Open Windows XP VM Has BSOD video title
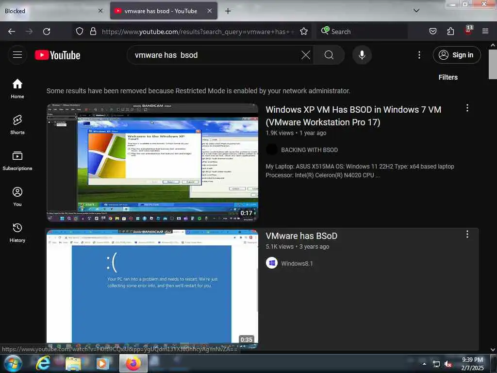Viewport: 497px width, 373px height. (353, 116)
